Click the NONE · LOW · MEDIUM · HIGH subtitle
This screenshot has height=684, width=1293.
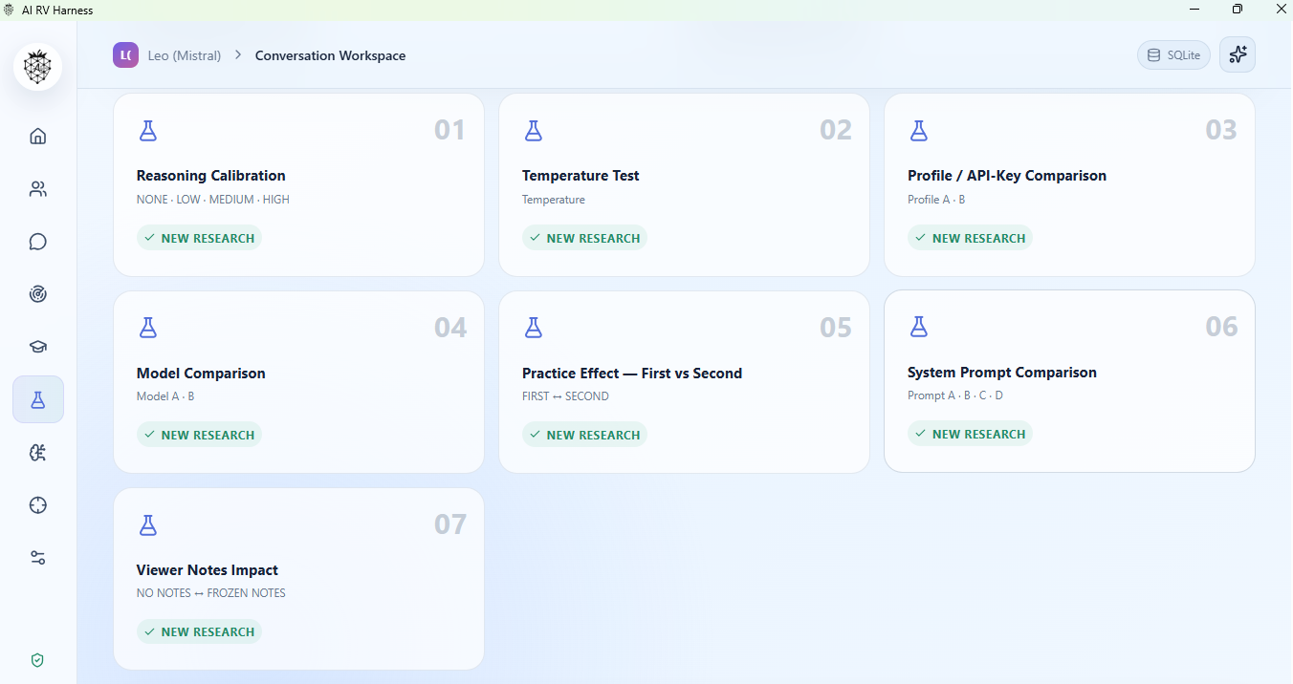[213, 200]
